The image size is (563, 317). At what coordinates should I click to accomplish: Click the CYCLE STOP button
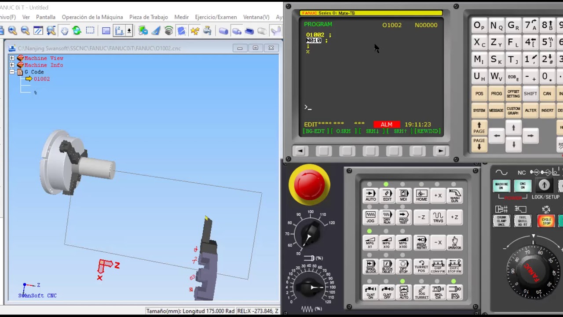(546, 221)
